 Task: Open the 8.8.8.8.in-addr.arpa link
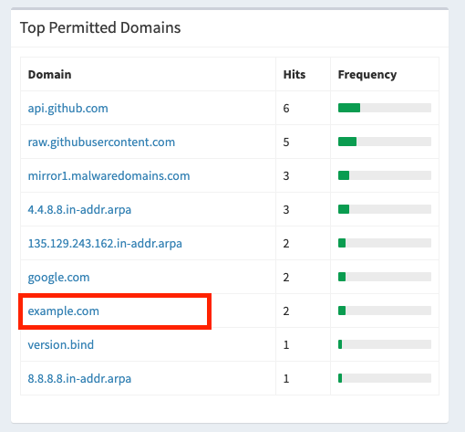coord(79,379)
